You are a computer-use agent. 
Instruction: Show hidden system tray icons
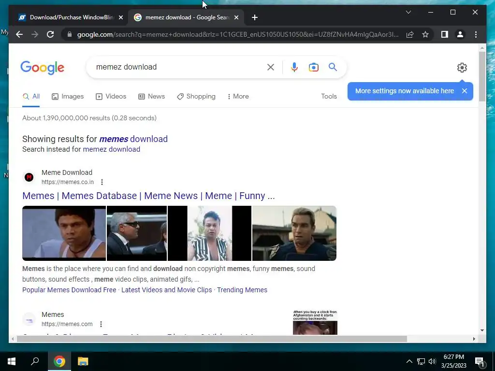coord(409,361)
